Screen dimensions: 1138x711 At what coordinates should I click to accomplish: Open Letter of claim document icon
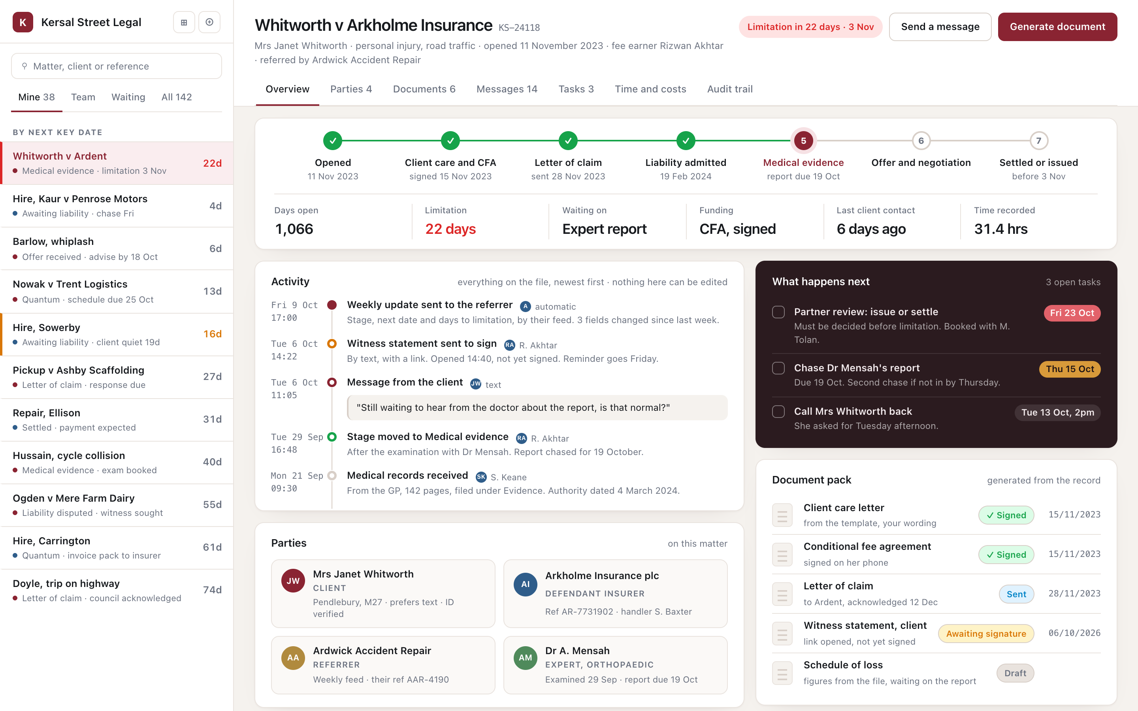[x=782, y=594]
